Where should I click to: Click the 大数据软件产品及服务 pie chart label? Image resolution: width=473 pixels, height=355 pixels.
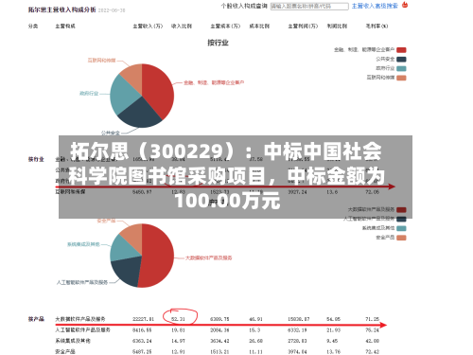tap(208, 258)
